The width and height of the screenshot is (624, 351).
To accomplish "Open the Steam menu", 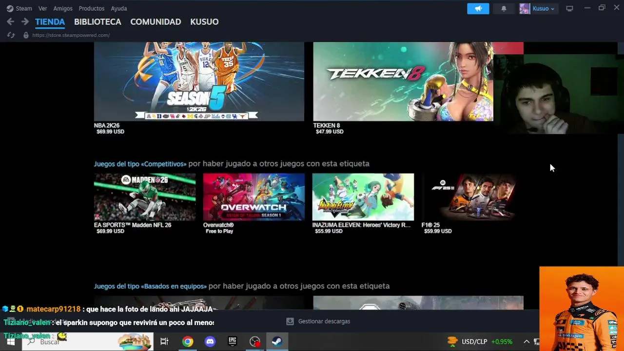I will pyautogui.click(x=19, y=8).
